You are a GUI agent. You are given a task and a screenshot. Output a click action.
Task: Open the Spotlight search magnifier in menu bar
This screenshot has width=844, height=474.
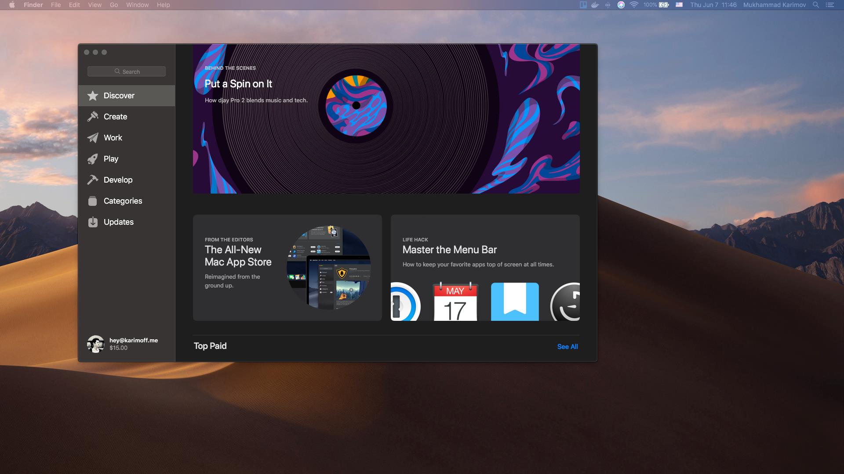(x=816, y=5)
